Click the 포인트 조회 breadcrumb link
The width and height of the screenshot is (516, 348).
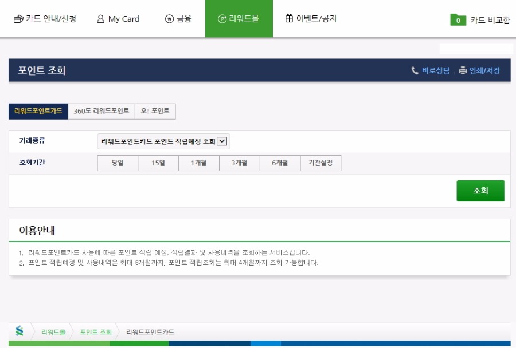[96, 332]
